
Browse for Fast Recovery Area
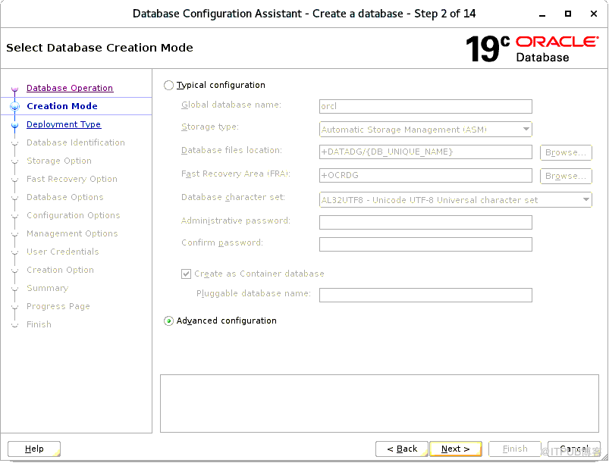click(566, 176)
